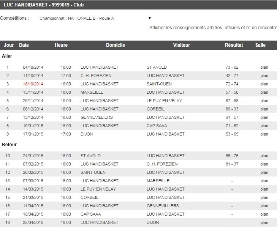This screenshot has height=227, width=277.
Task: Open plan link for day 14 on 14/03/2015
Action: [264, 189]
